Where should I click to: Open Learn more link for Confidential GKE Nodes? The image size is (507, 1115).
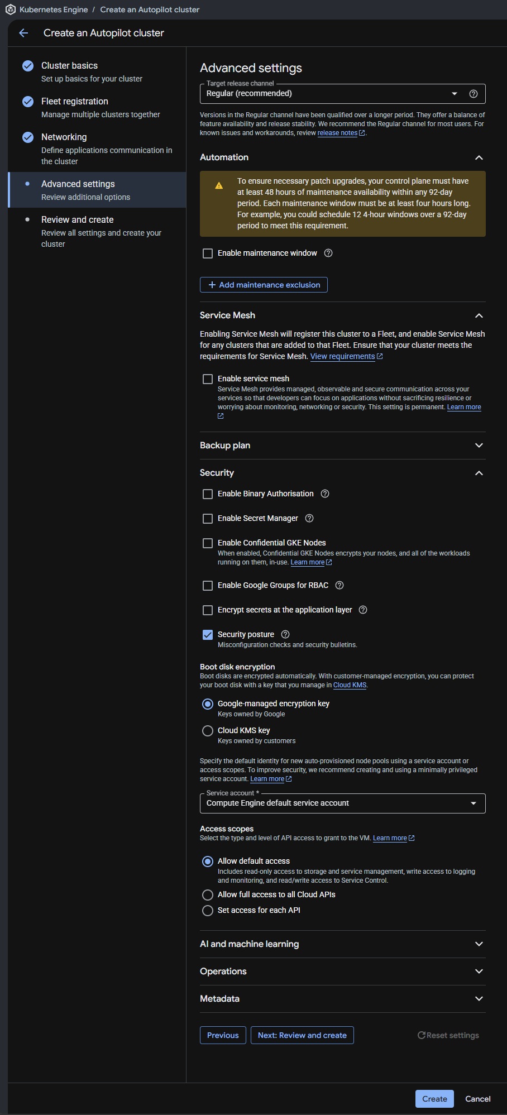click(x=307, y=562)
